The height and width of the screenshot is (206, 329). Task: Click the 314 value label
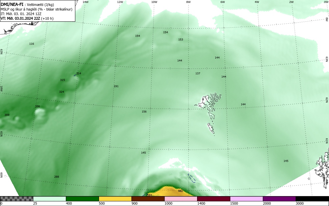pyautogui.click(x=79, y=73)
